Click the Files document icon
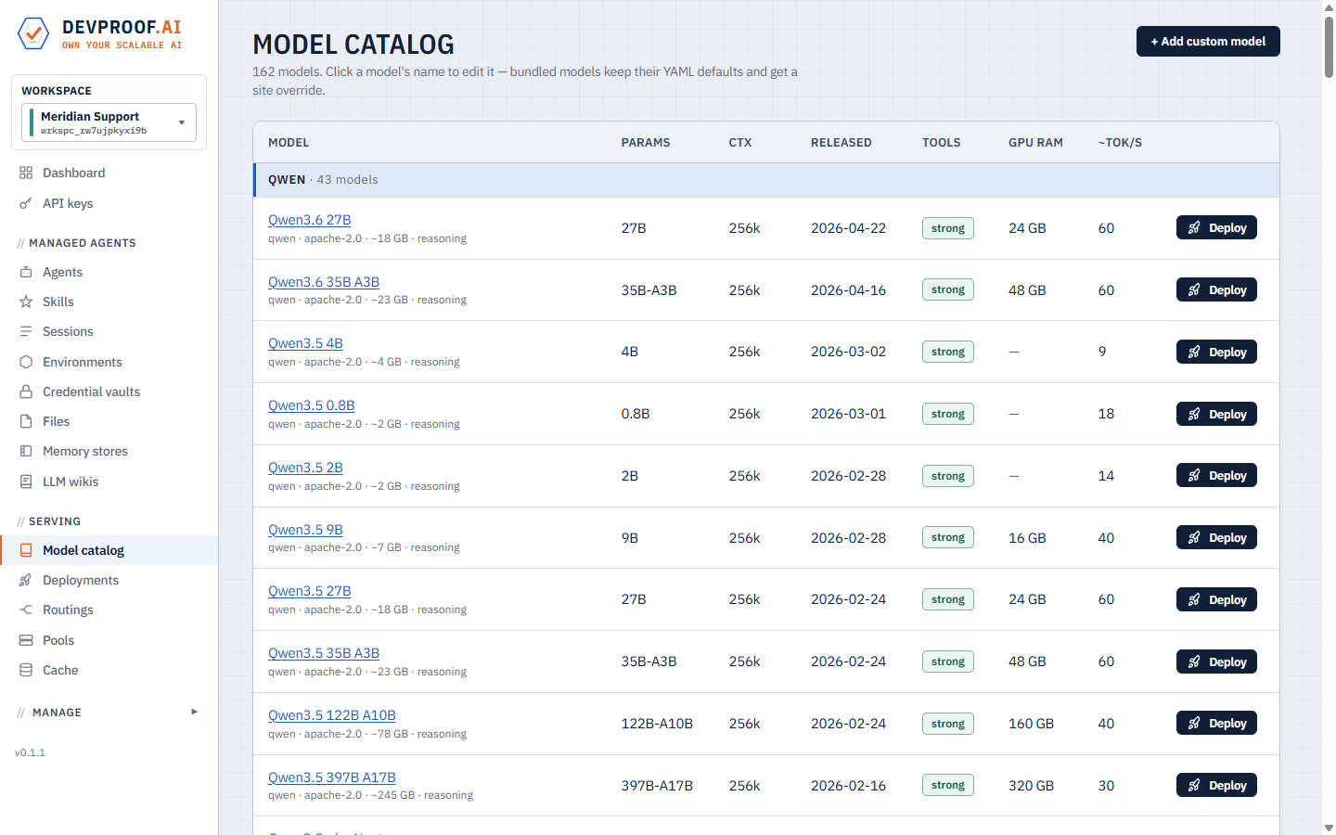 pyautogui.click(x=26, y=421)
